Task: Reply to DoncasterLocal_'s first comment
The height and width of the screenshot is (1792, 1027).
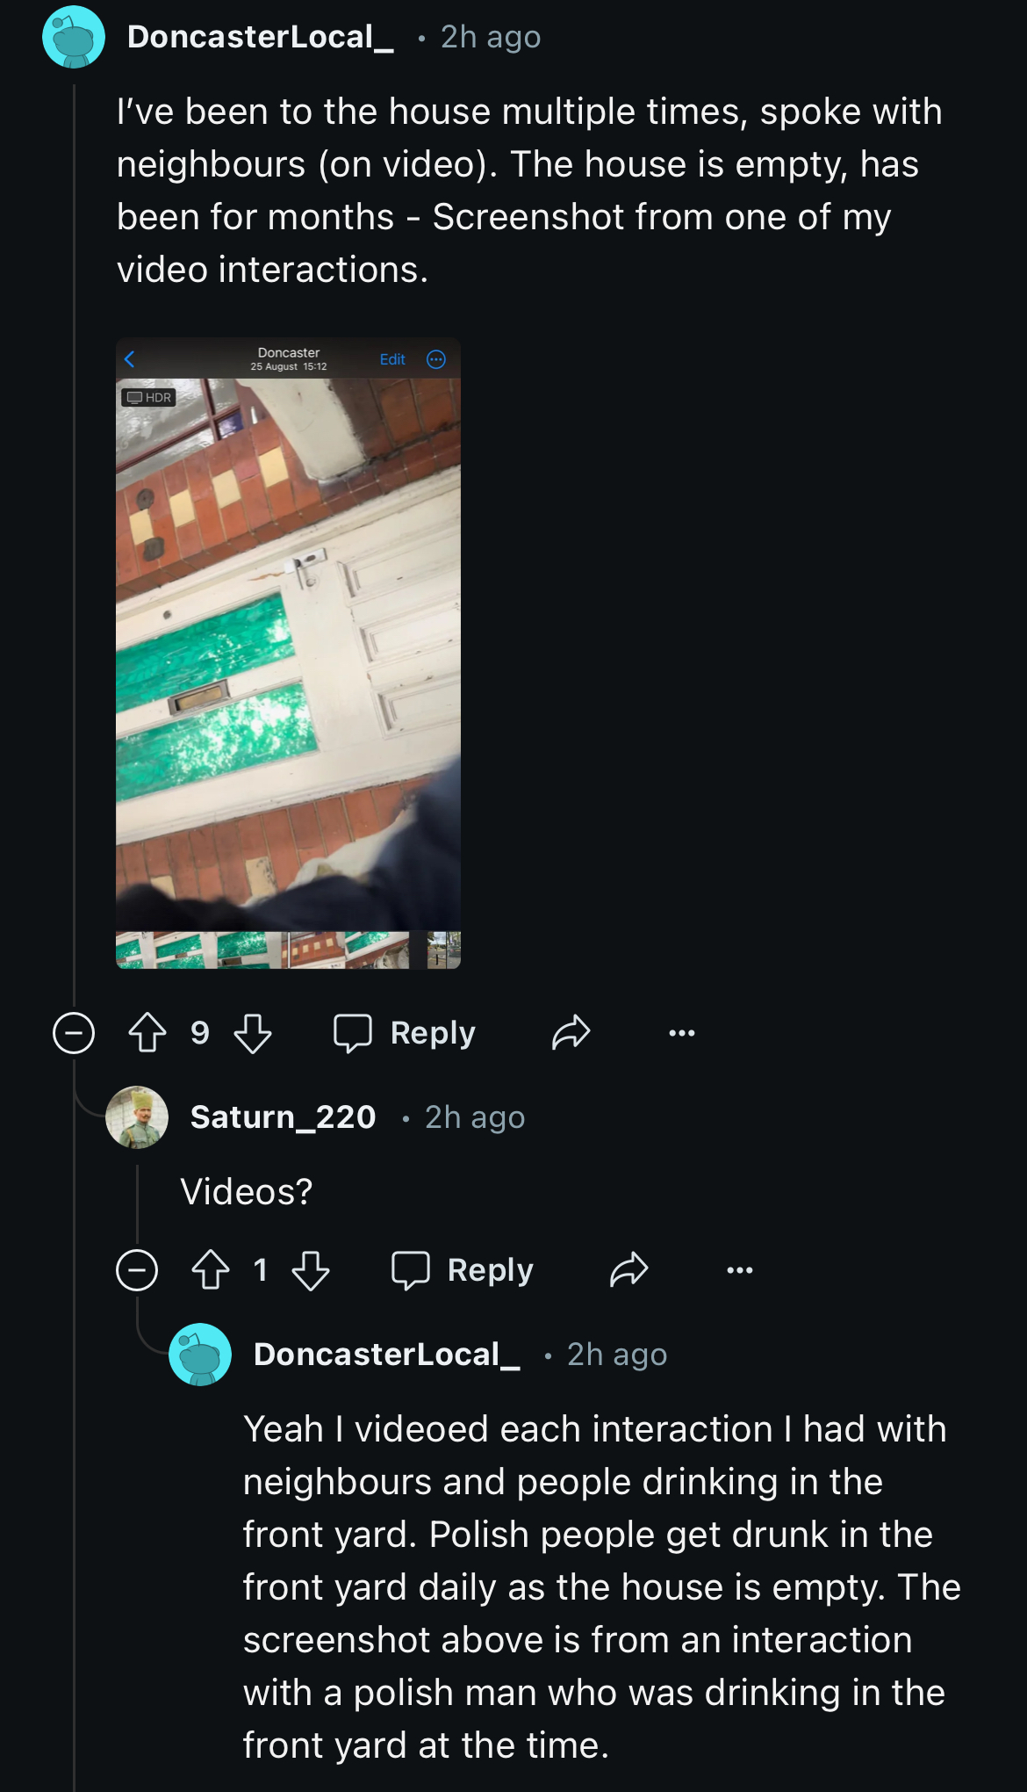Action: coord(405,1033)
